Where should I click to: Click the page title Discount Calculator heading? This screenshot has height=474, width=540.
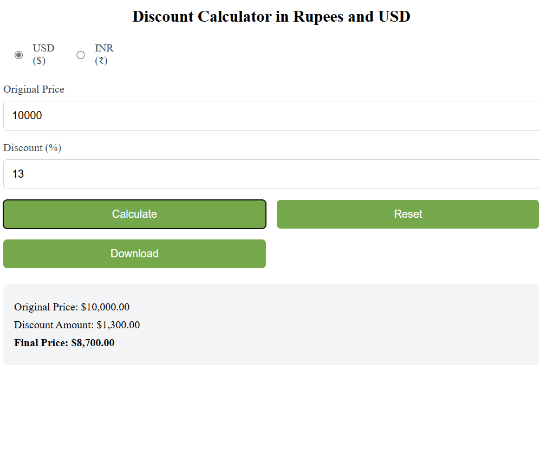tap(271, 16)
